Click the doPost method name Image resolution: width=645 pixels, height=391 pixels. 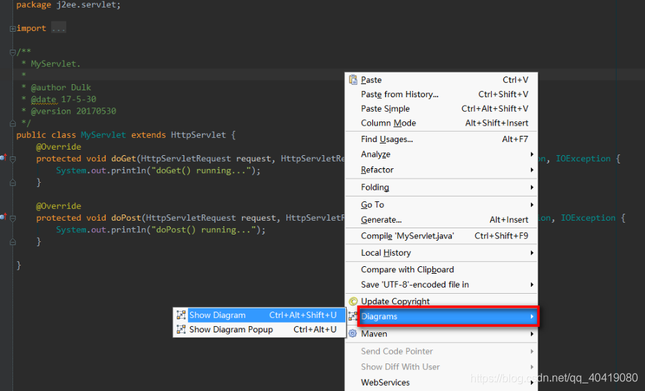coord(126,218)
